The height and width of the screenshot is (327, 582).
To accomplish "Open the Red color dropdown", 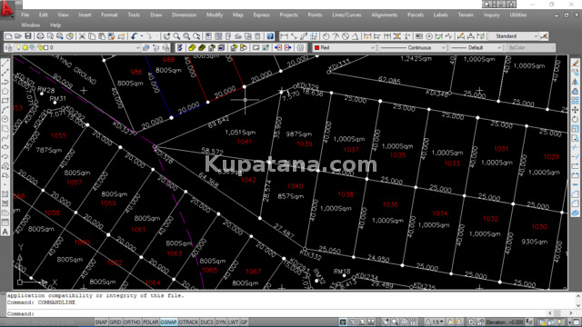I will click(344, 47).
